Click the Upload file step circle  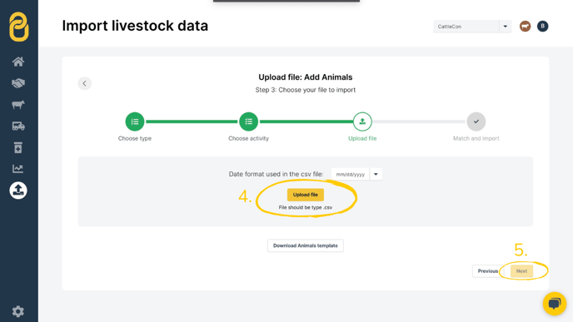[x=362, y=121]
